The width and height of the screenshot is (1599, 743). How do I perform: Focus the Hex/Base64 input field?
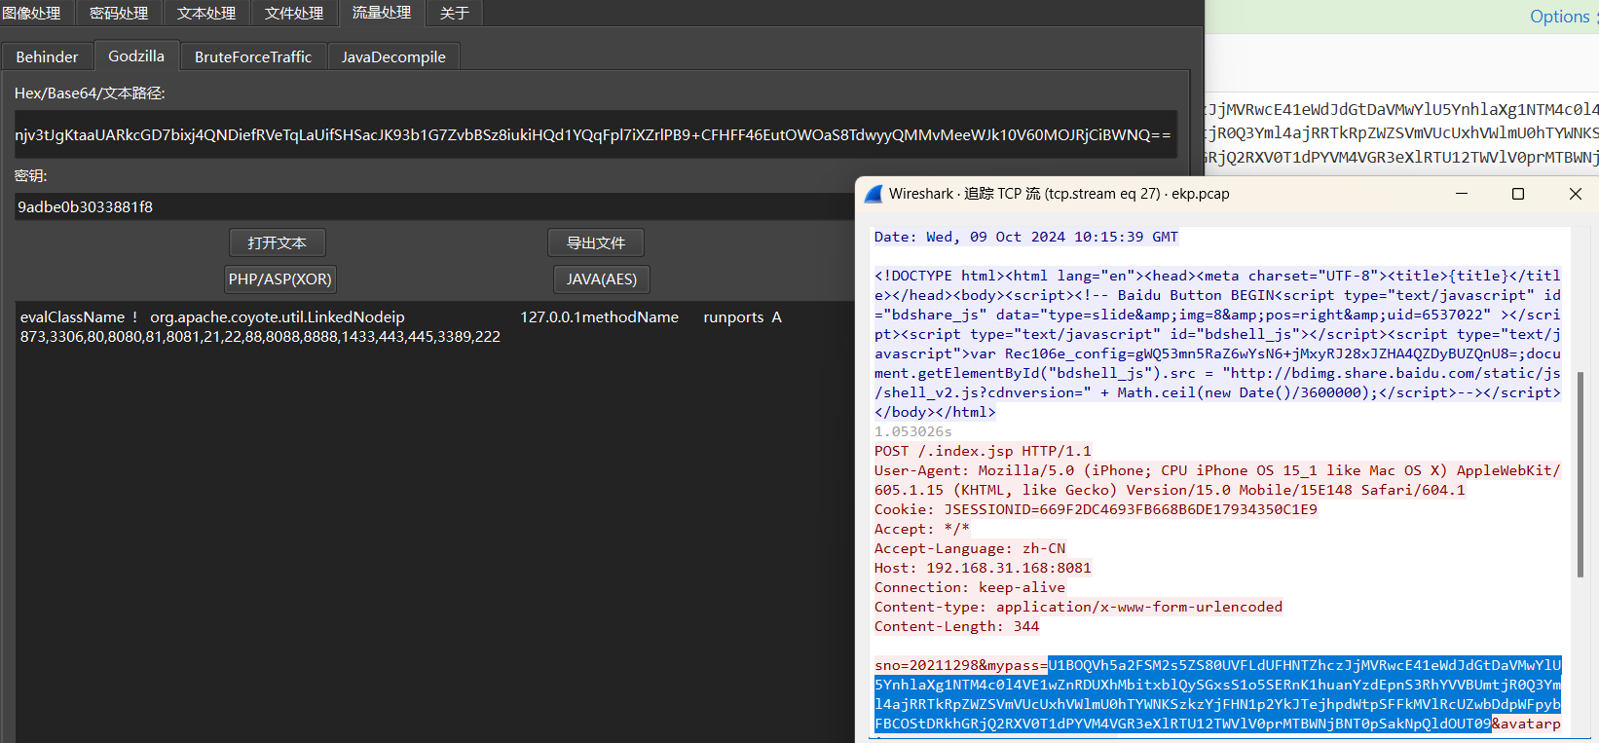click(x=595, y=134)
